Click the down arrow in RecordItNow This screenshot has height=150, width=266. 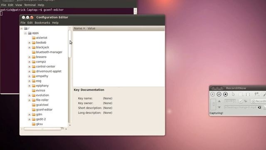pos(219,107)
